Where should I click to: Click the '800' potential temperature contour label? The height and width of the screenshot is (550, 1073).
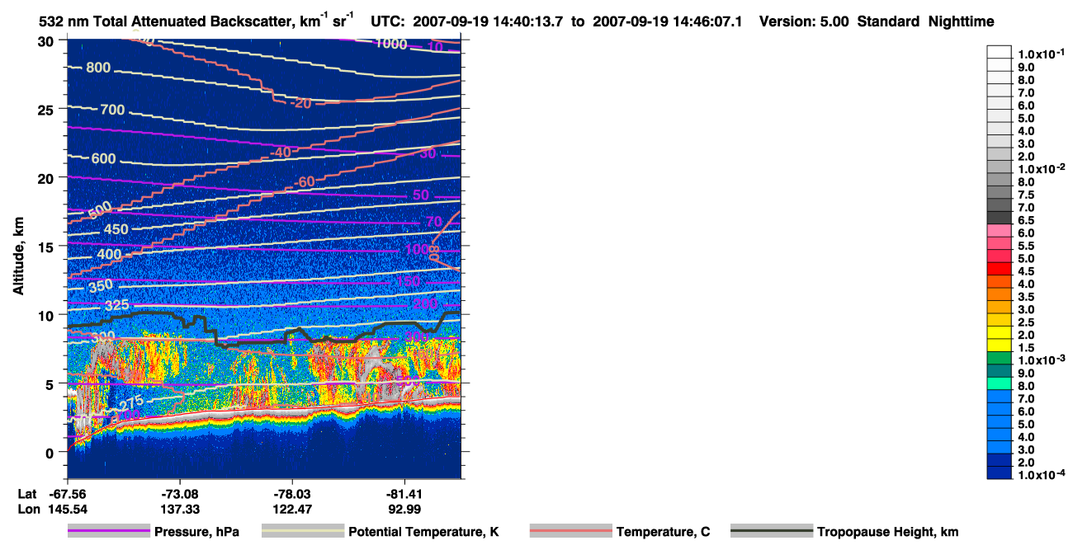click(x=98, y=68)
